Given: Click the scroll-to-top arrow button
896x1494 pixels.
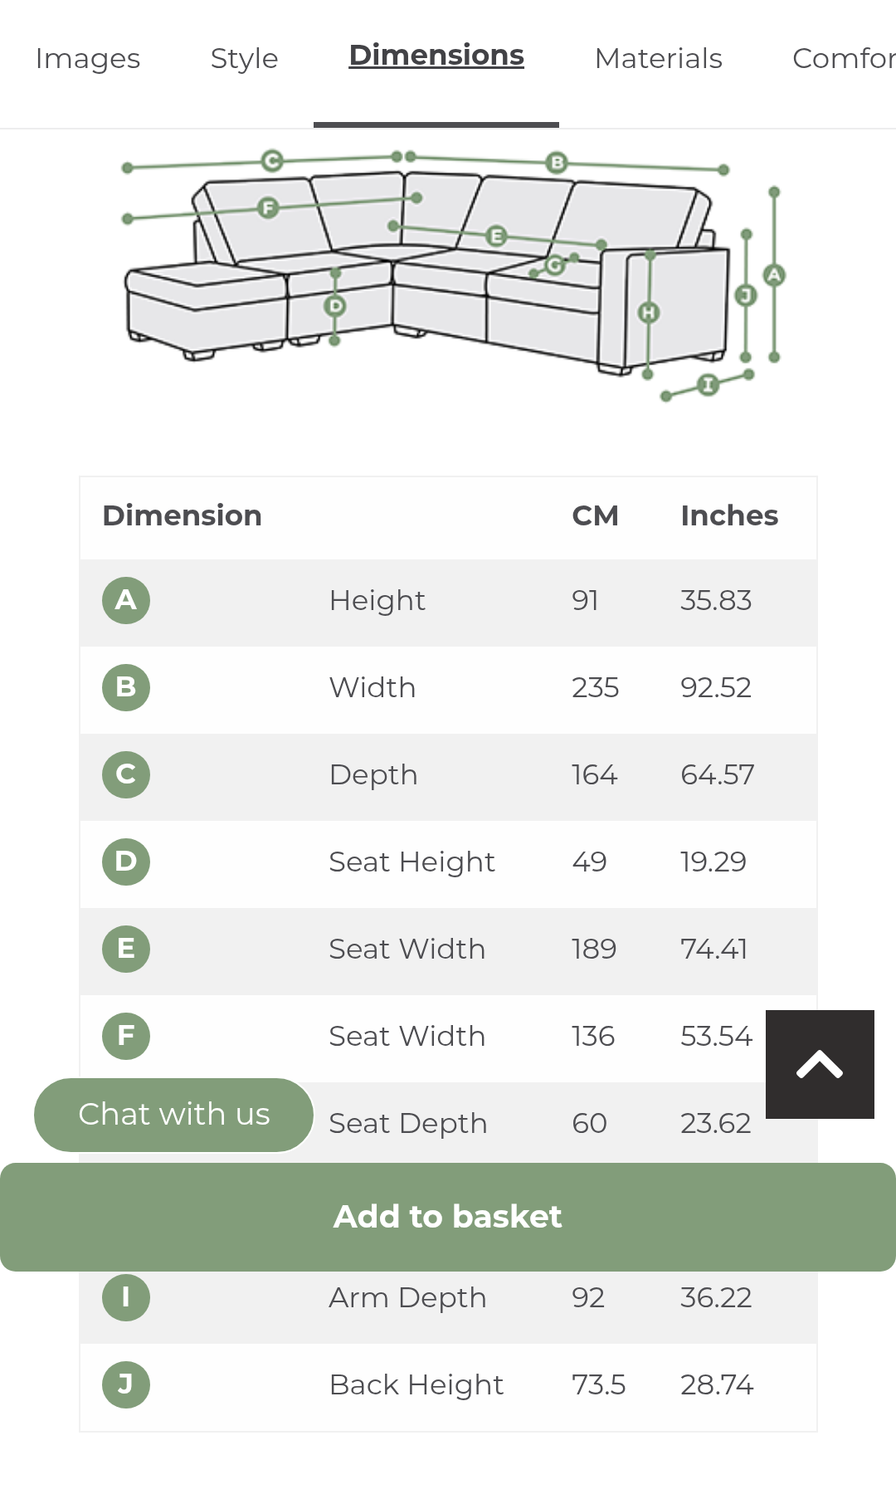Looking at the screenshot, I should point(820,1064).
